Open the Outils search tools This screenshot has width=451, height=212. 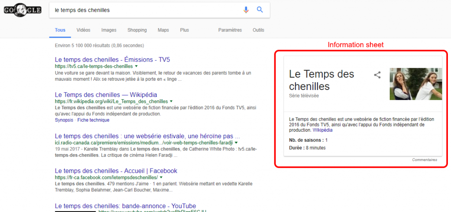pos(258,30)
